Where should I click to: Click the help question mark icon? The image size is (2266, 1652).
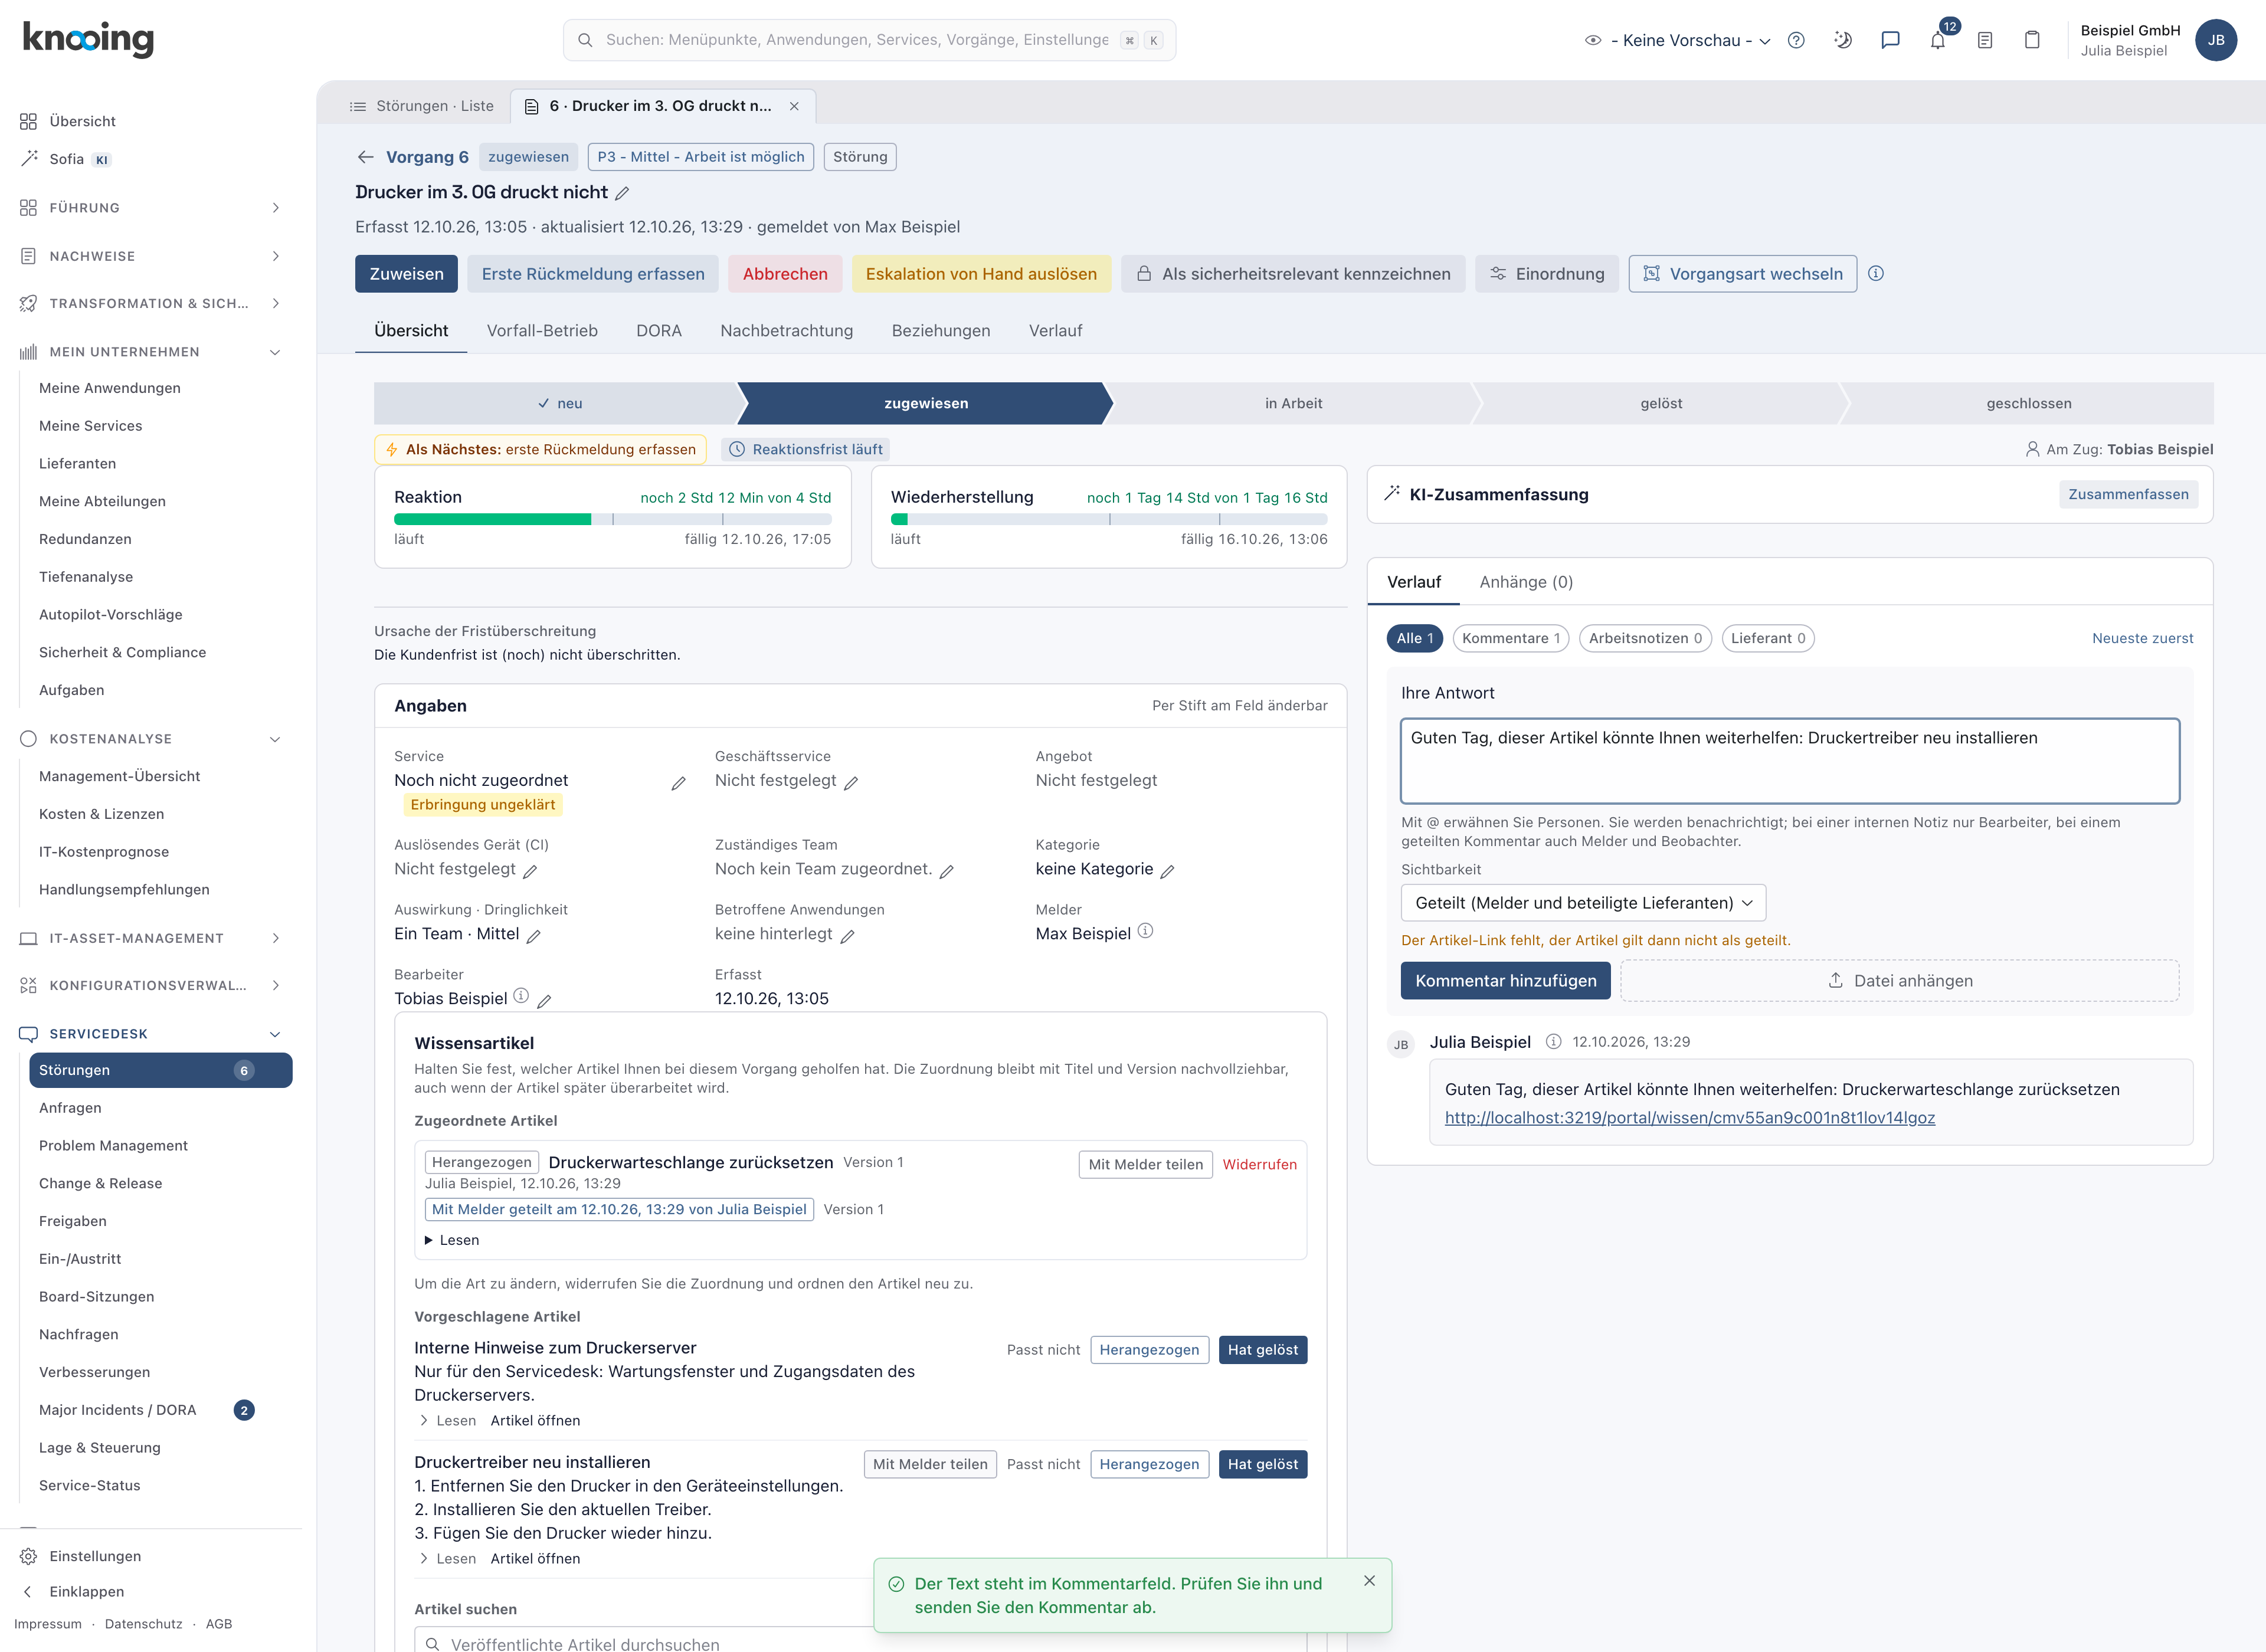(1796, 40)
